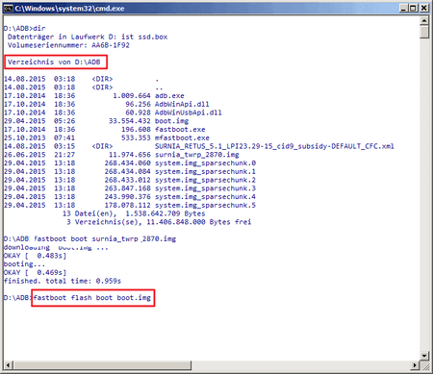Maximize the command prompt window

(414, 9)
